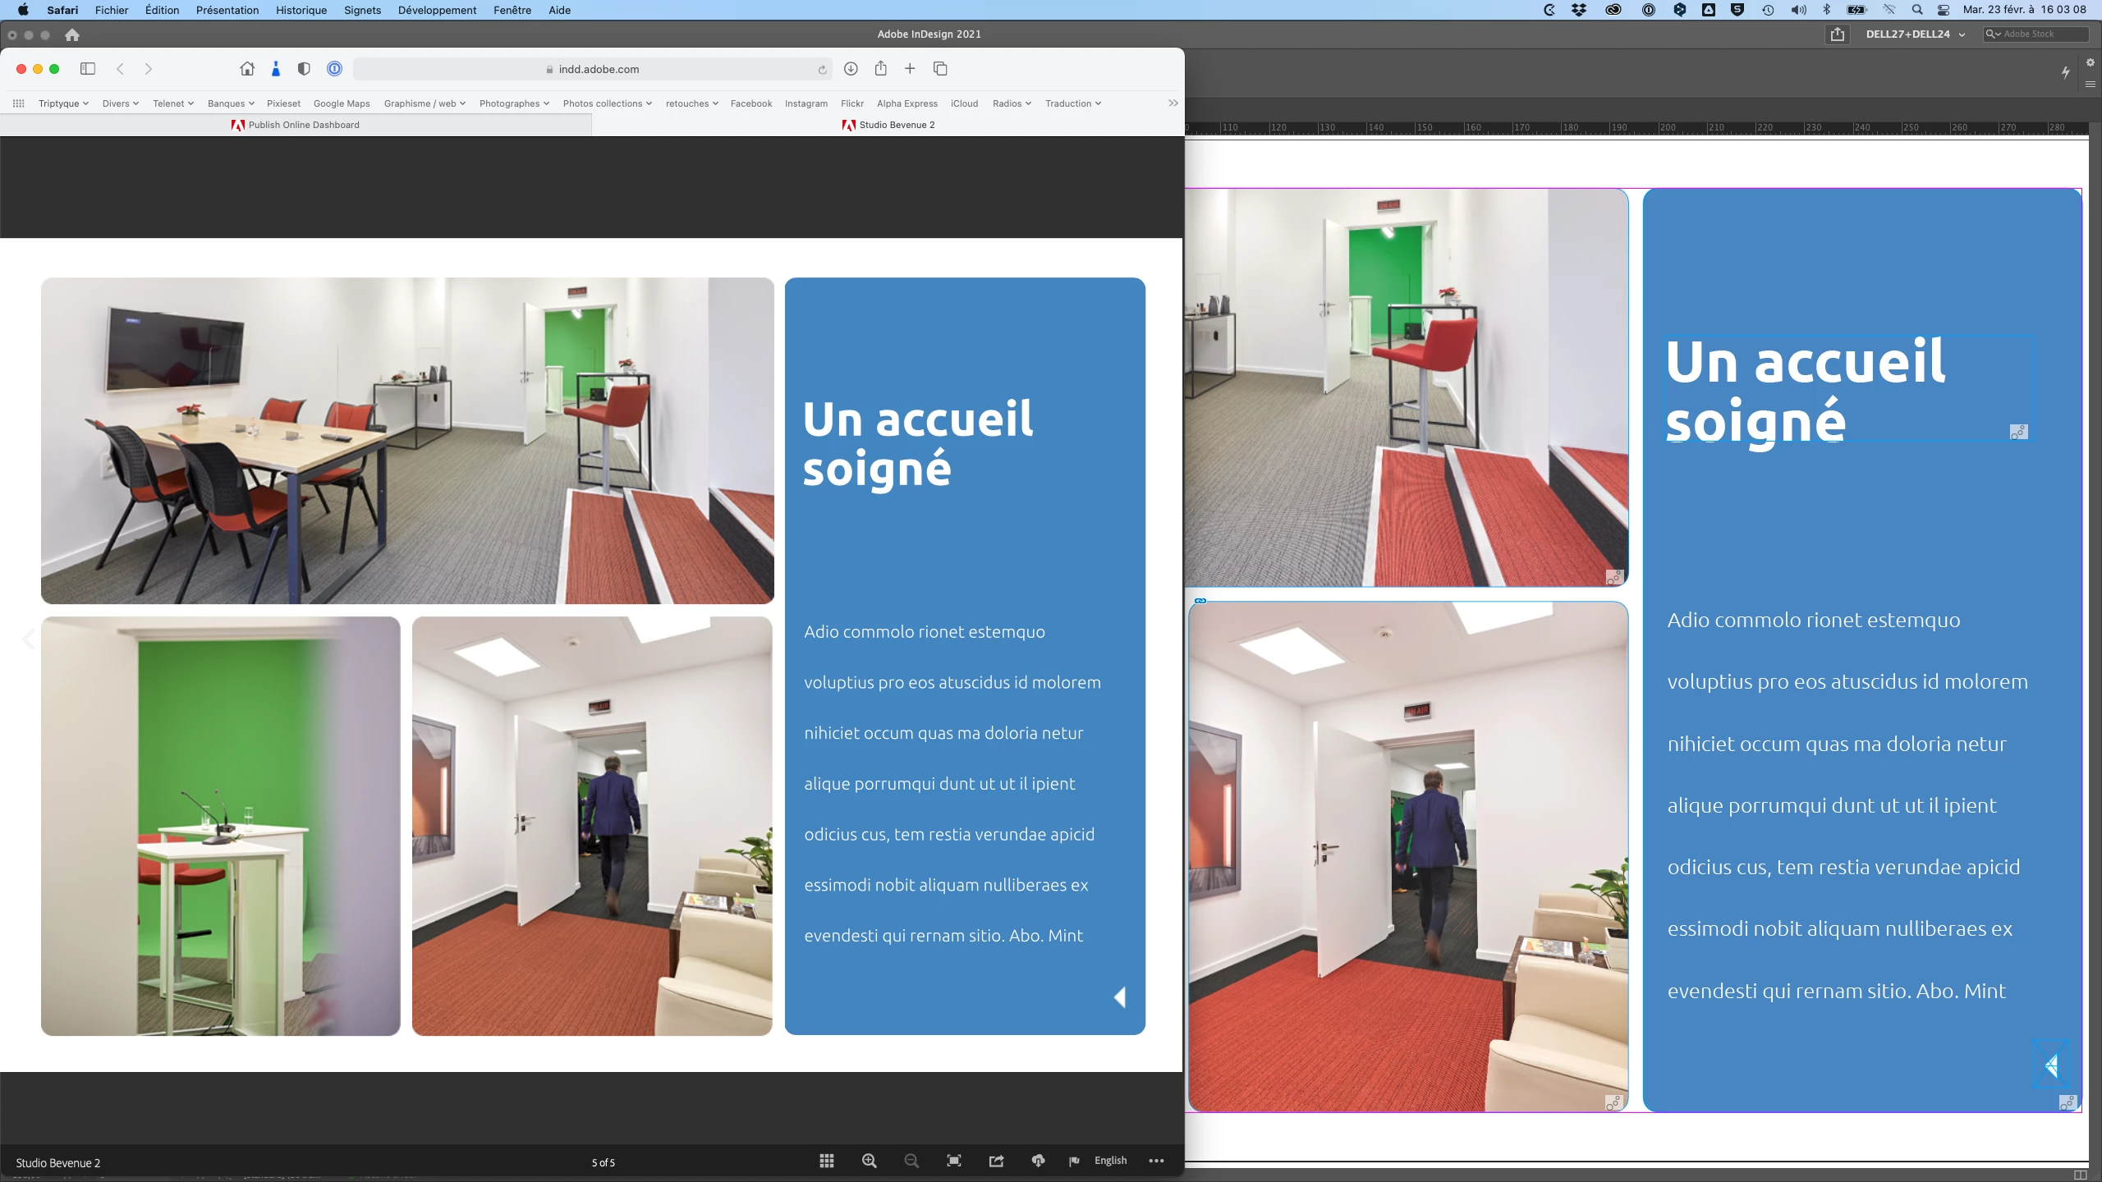Open Facebook bookmark link

click(750, 103)
